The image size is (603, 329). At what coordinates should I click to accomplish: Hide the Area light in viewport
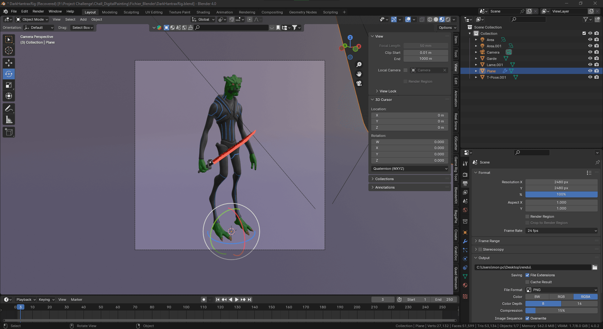(x=590, y=40)
